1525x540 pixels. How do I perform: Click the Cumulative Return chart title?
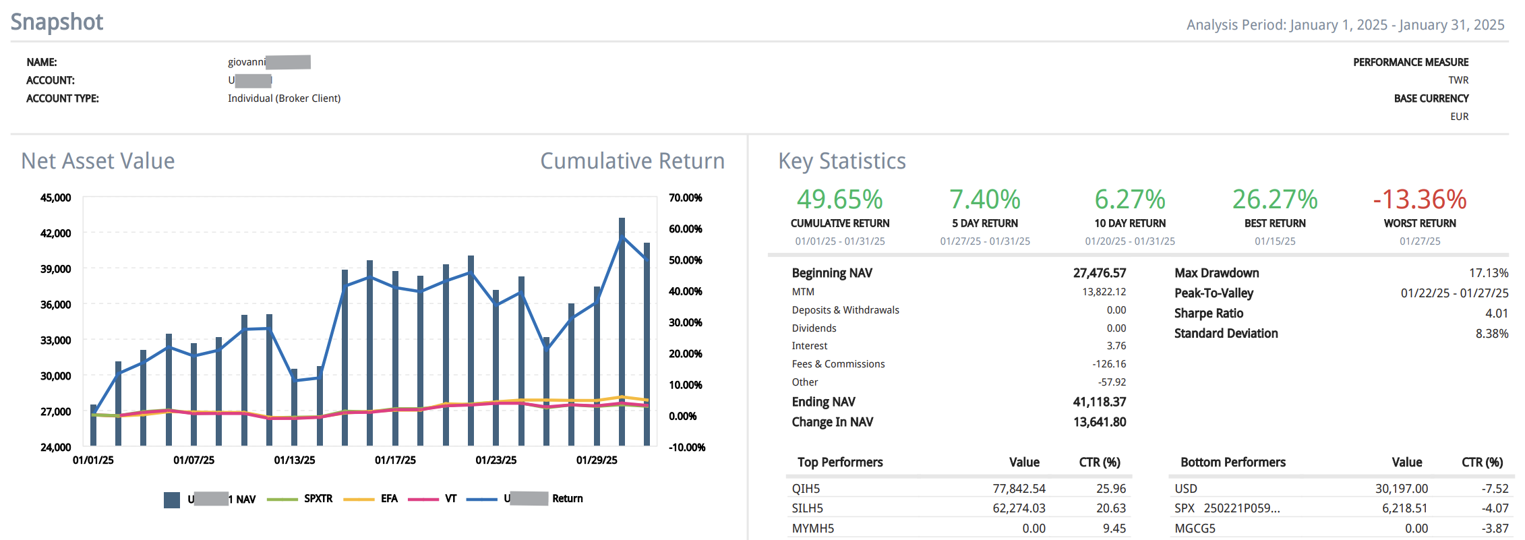(632, 161)
